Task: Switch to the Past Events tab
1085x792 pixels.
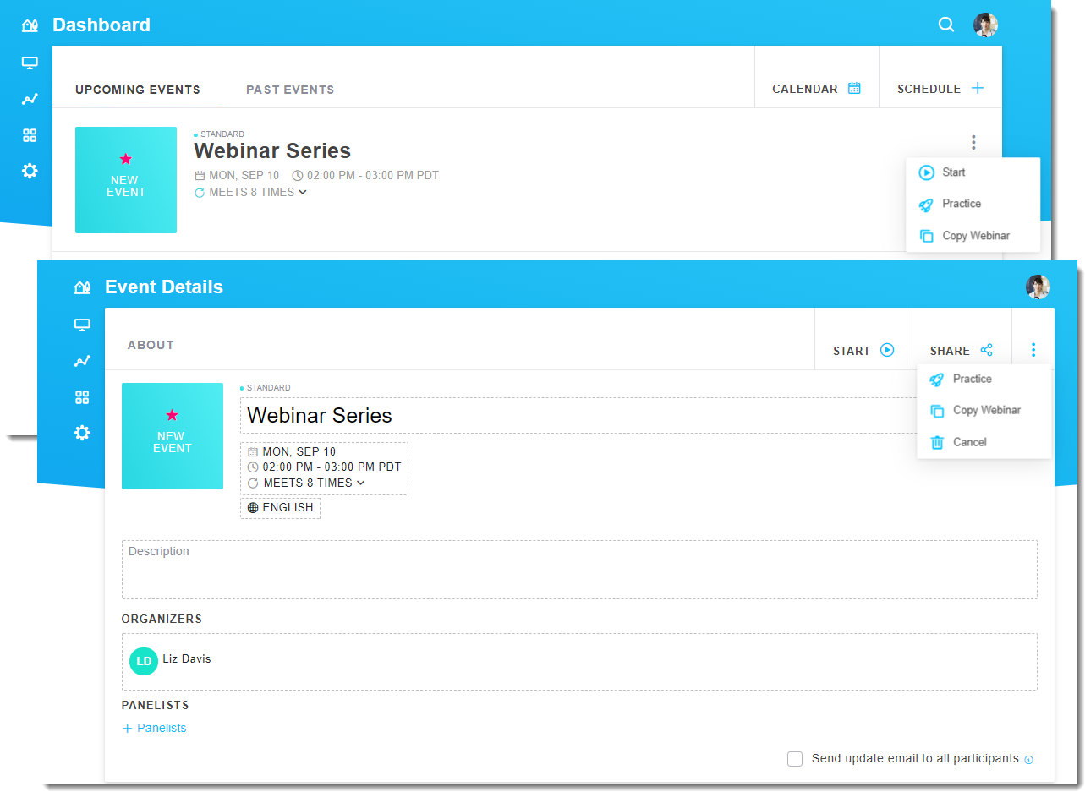Action: 290,90
